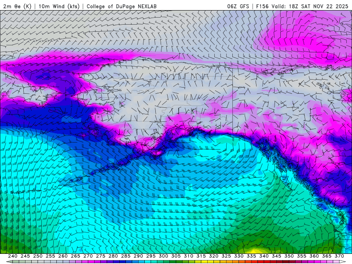Click the 260 value on the color scale
The image size is (352, 264).
63,256
